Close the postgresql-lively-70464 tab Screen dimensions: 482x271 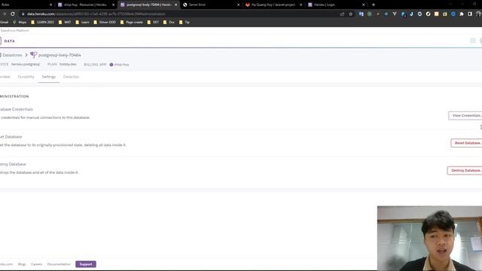tap(175, 5)
